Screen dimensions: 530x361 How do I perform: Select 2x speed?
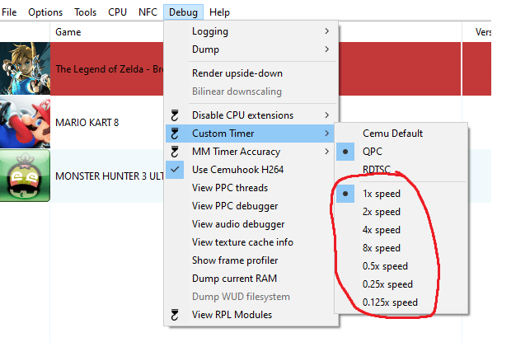(401, 212)
